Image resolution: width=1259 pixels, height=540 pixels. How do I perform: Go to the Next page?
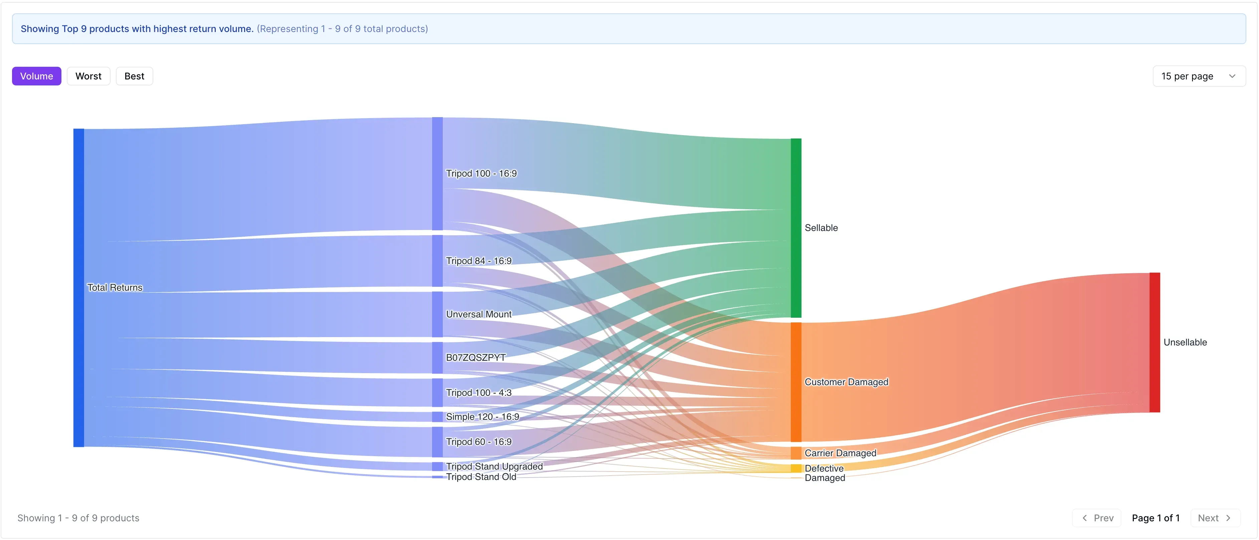point(1216,518)
